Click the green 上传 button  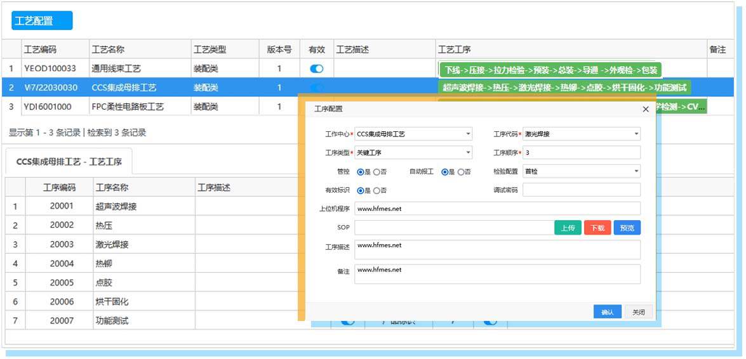click(x=568, y=228)
